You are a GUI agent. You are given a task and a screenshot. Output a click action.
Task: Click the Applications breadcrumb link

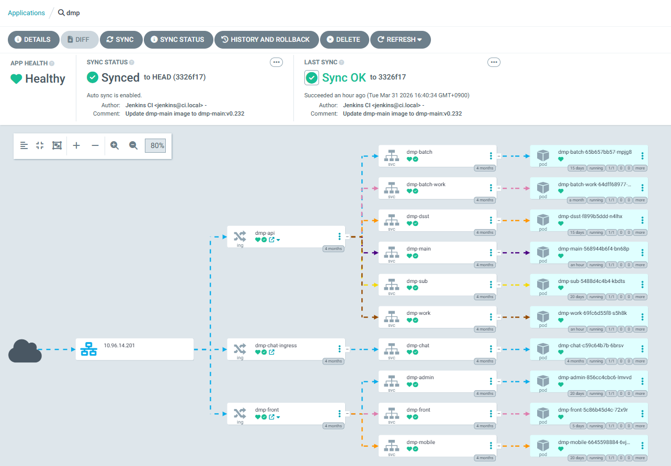26,13
